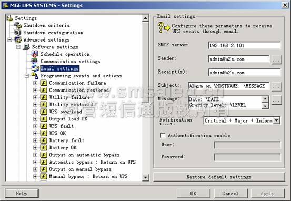Select the Battery OK tree item
Viewport: 291px width, 201px height.
click(x=63, y=148)
